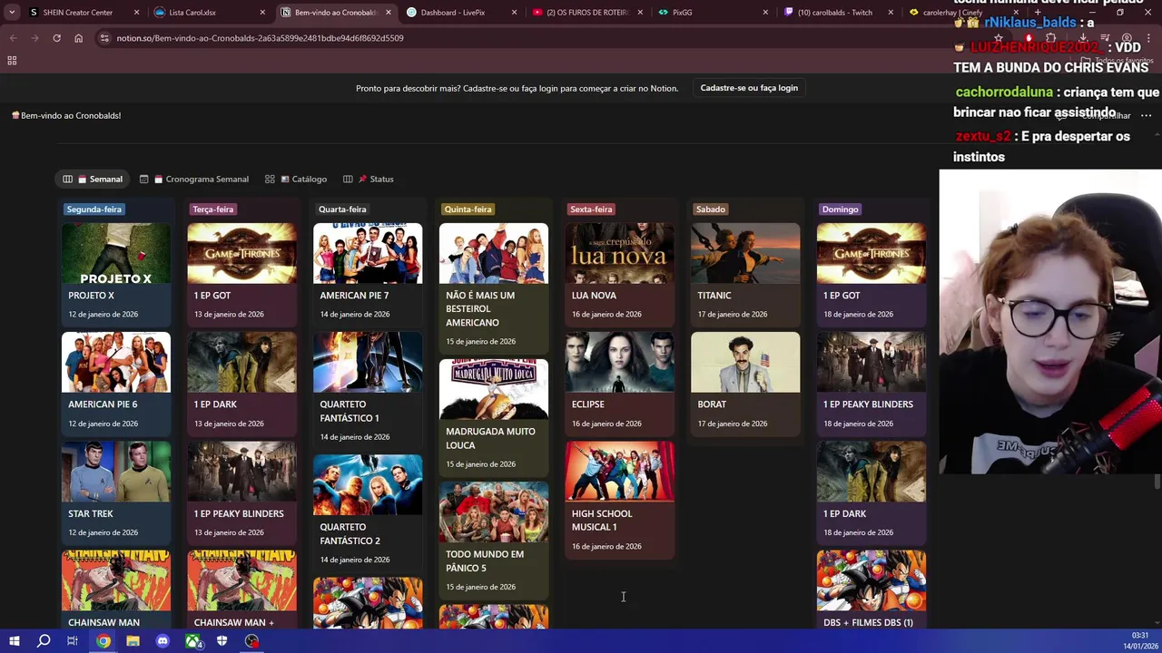Switch to Chrome in the taskbar
The width and height of the screenshot is (1162, 653).
103,641
